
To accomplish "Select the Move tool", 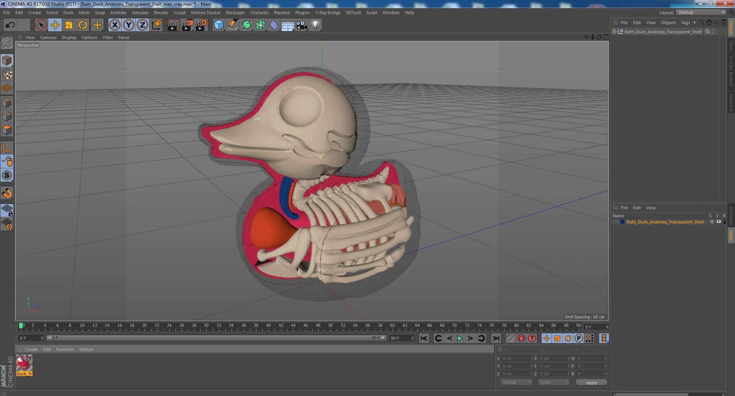I will [x=55, y=25].
